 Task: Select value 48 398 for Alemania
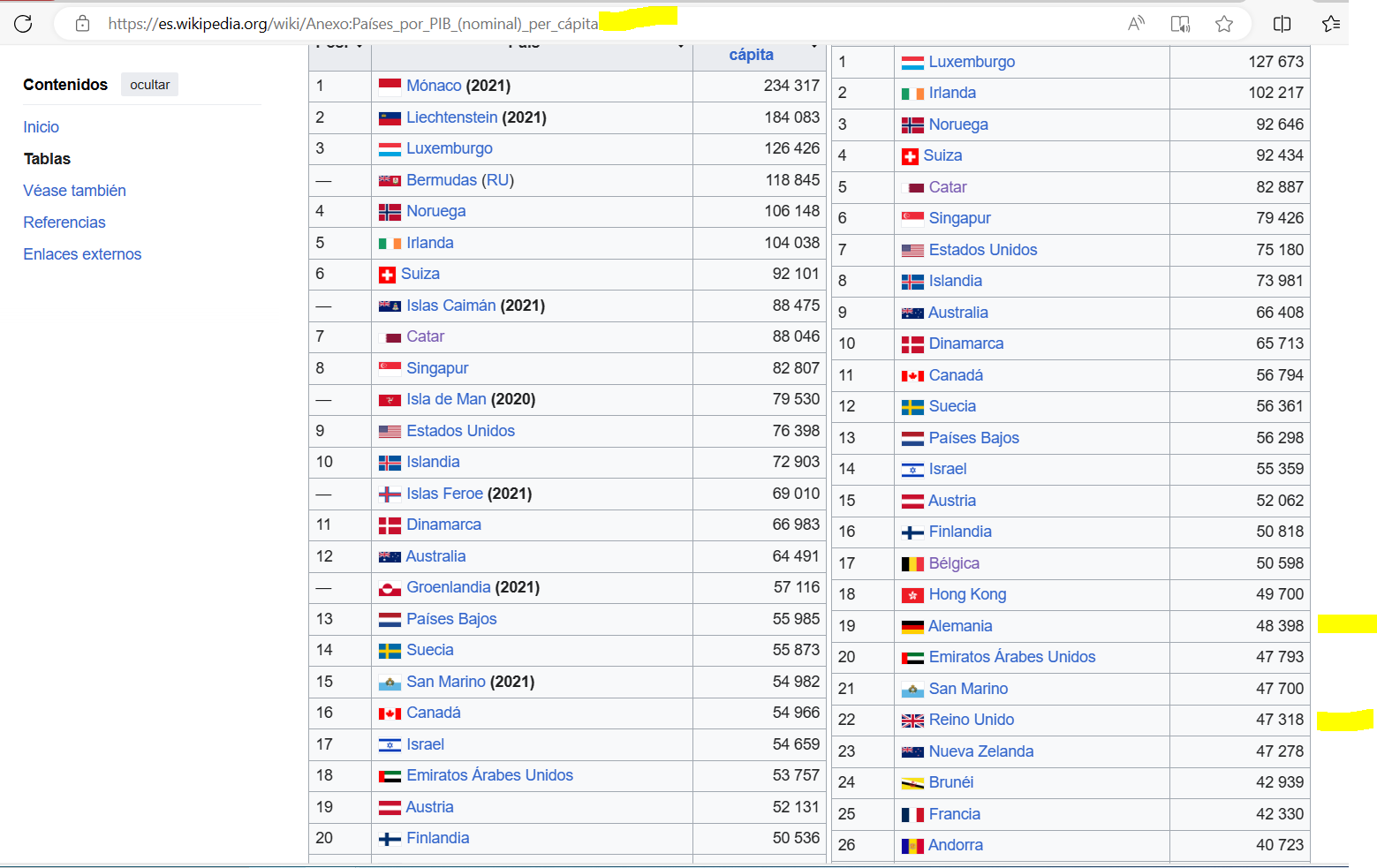click(x=1280, y=626)
